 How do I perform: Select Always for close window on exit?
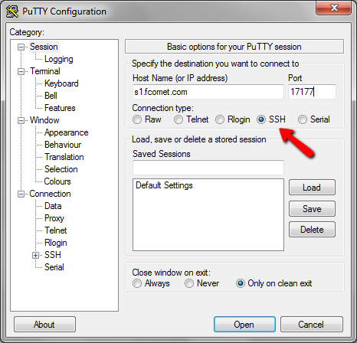coord(137,283)
